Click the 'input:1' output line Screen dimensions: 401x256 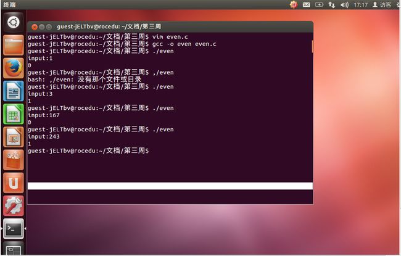40,59
